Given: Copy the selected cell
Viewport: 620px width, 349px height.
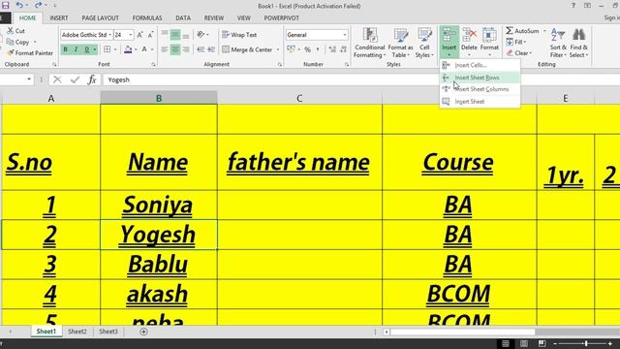Looking at the screenshot, I should (18, 42).
